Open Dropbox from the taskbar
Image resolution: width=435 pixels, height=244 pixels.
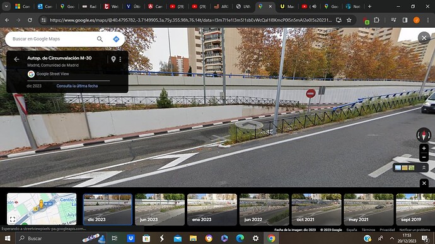pyautogui.click(x=130, y=238)
